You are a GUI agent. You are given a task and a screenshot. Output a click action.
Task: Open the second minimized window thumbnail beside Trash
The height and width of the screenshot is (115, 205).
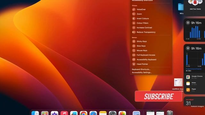160,113
